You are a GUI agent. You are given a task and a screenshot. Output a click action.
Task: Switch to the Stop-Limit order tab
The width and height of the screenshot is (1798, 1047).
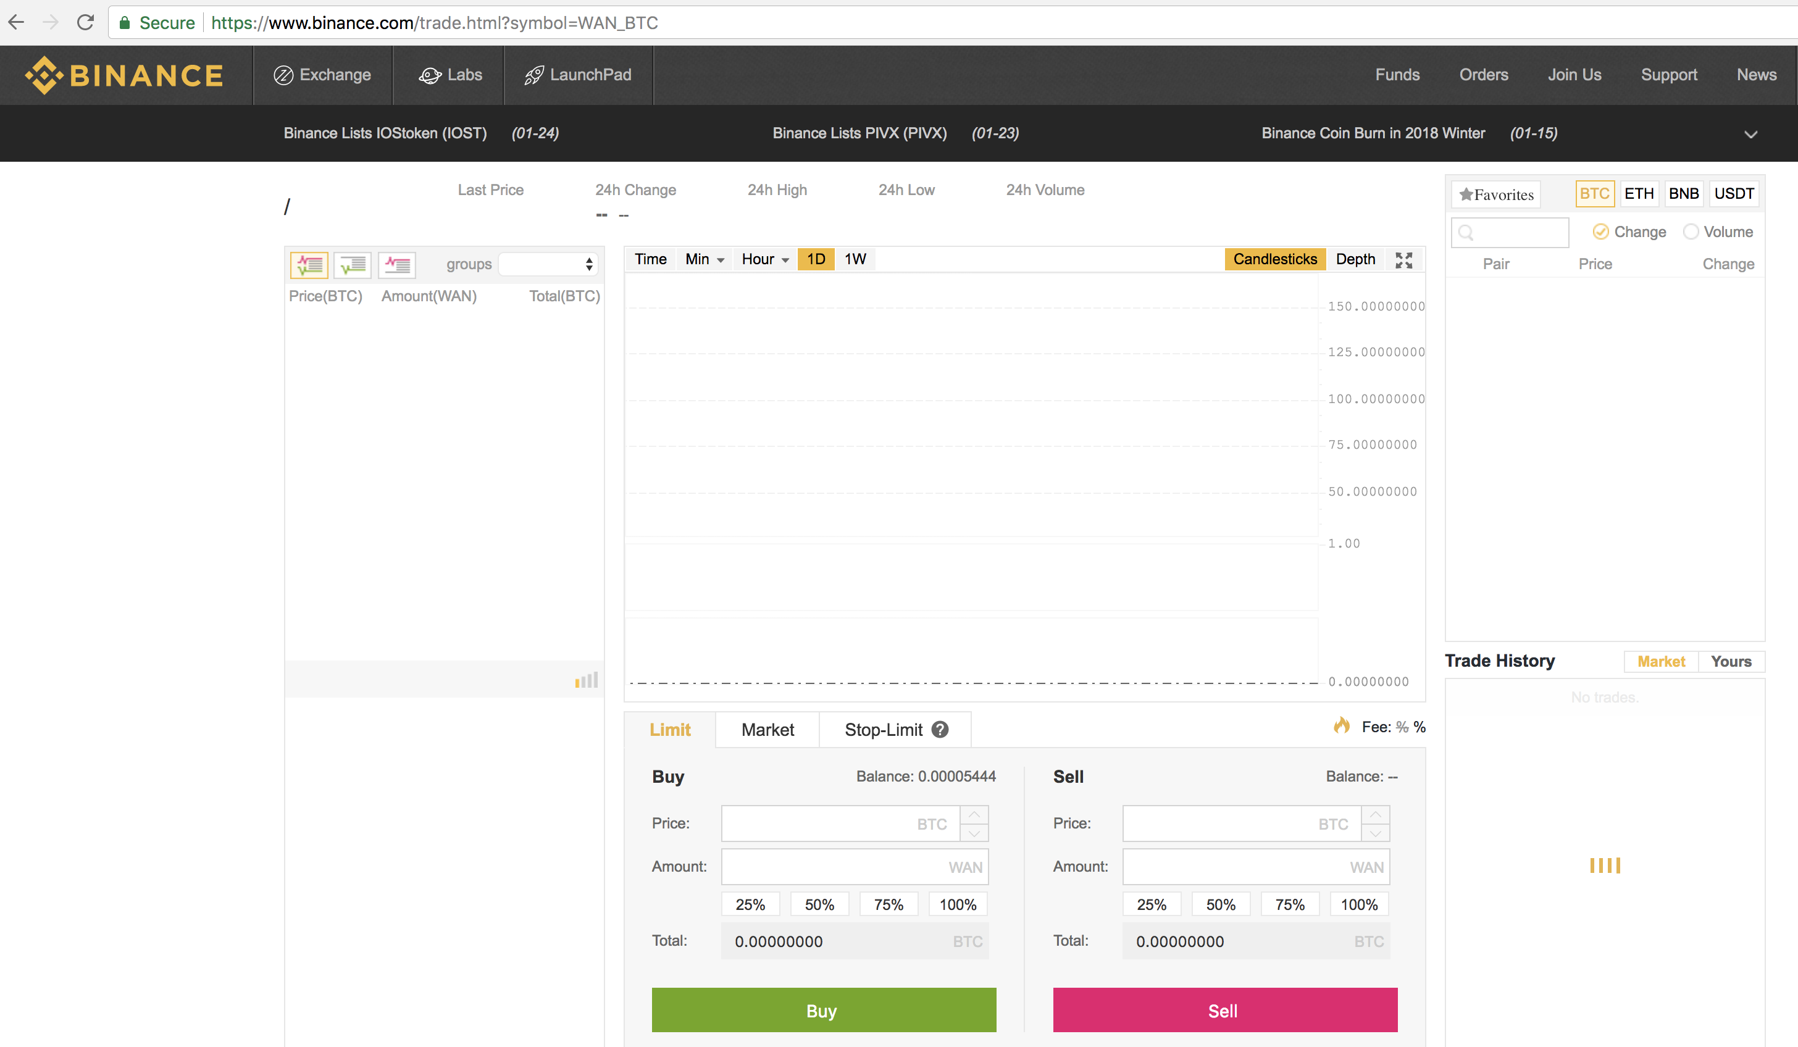884,730
